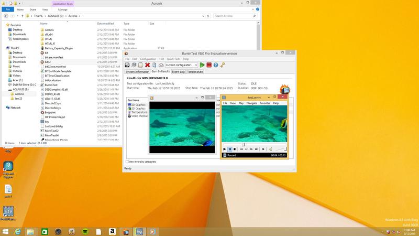Click the clipboard report icon in BurnInTest toolbar
Screen dimensions: 419x236
click(x=154, y=65)
